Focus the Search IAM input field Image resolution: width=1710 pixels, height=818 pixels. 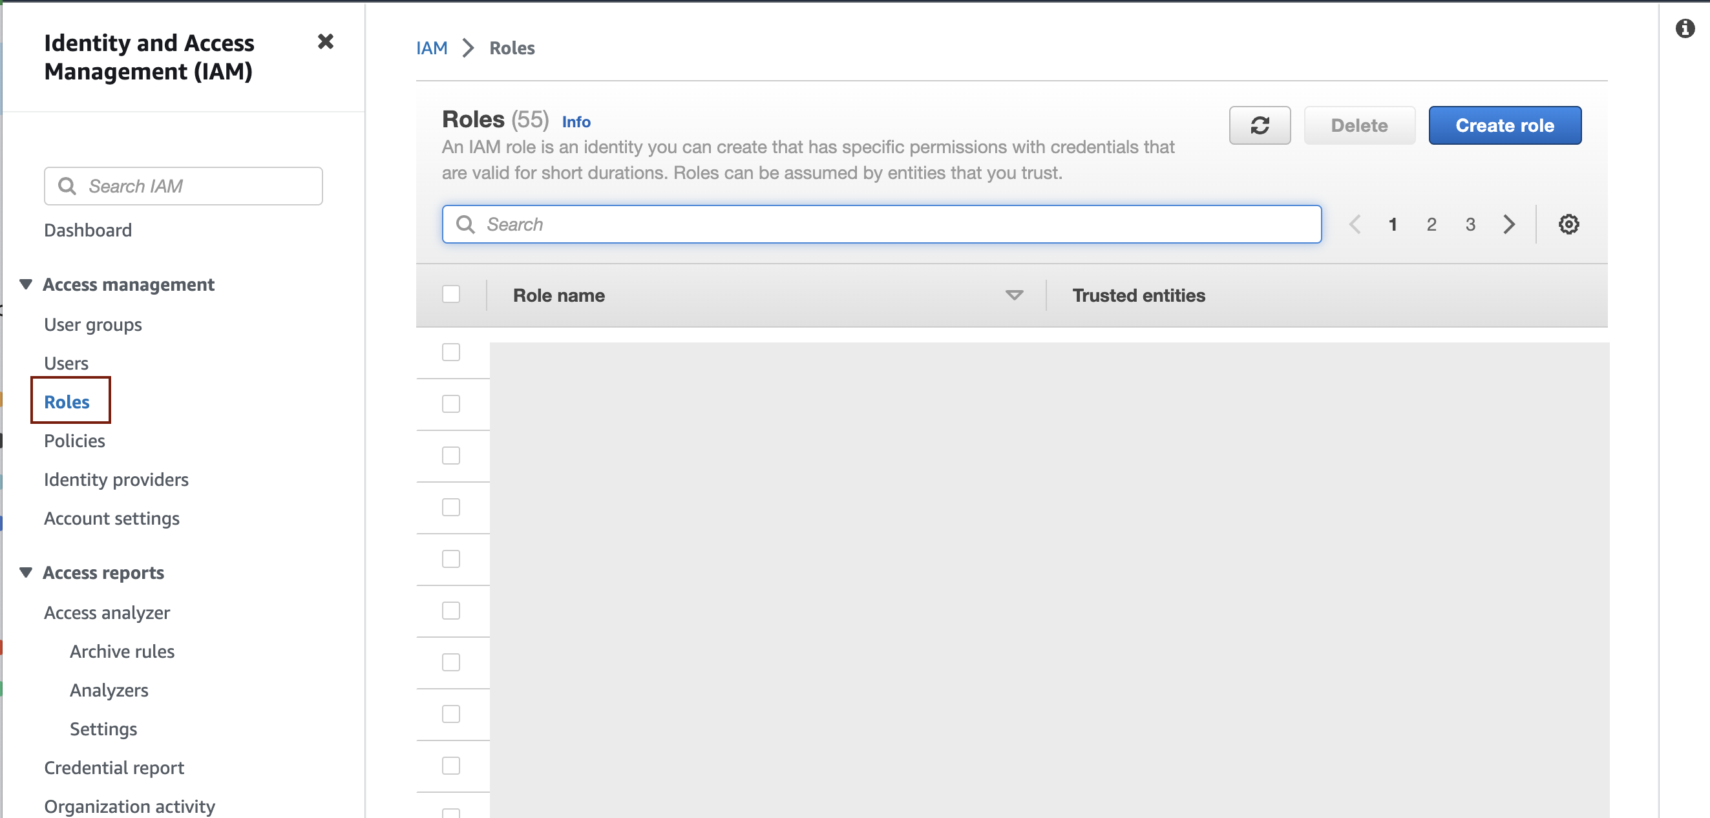point(184,185)
